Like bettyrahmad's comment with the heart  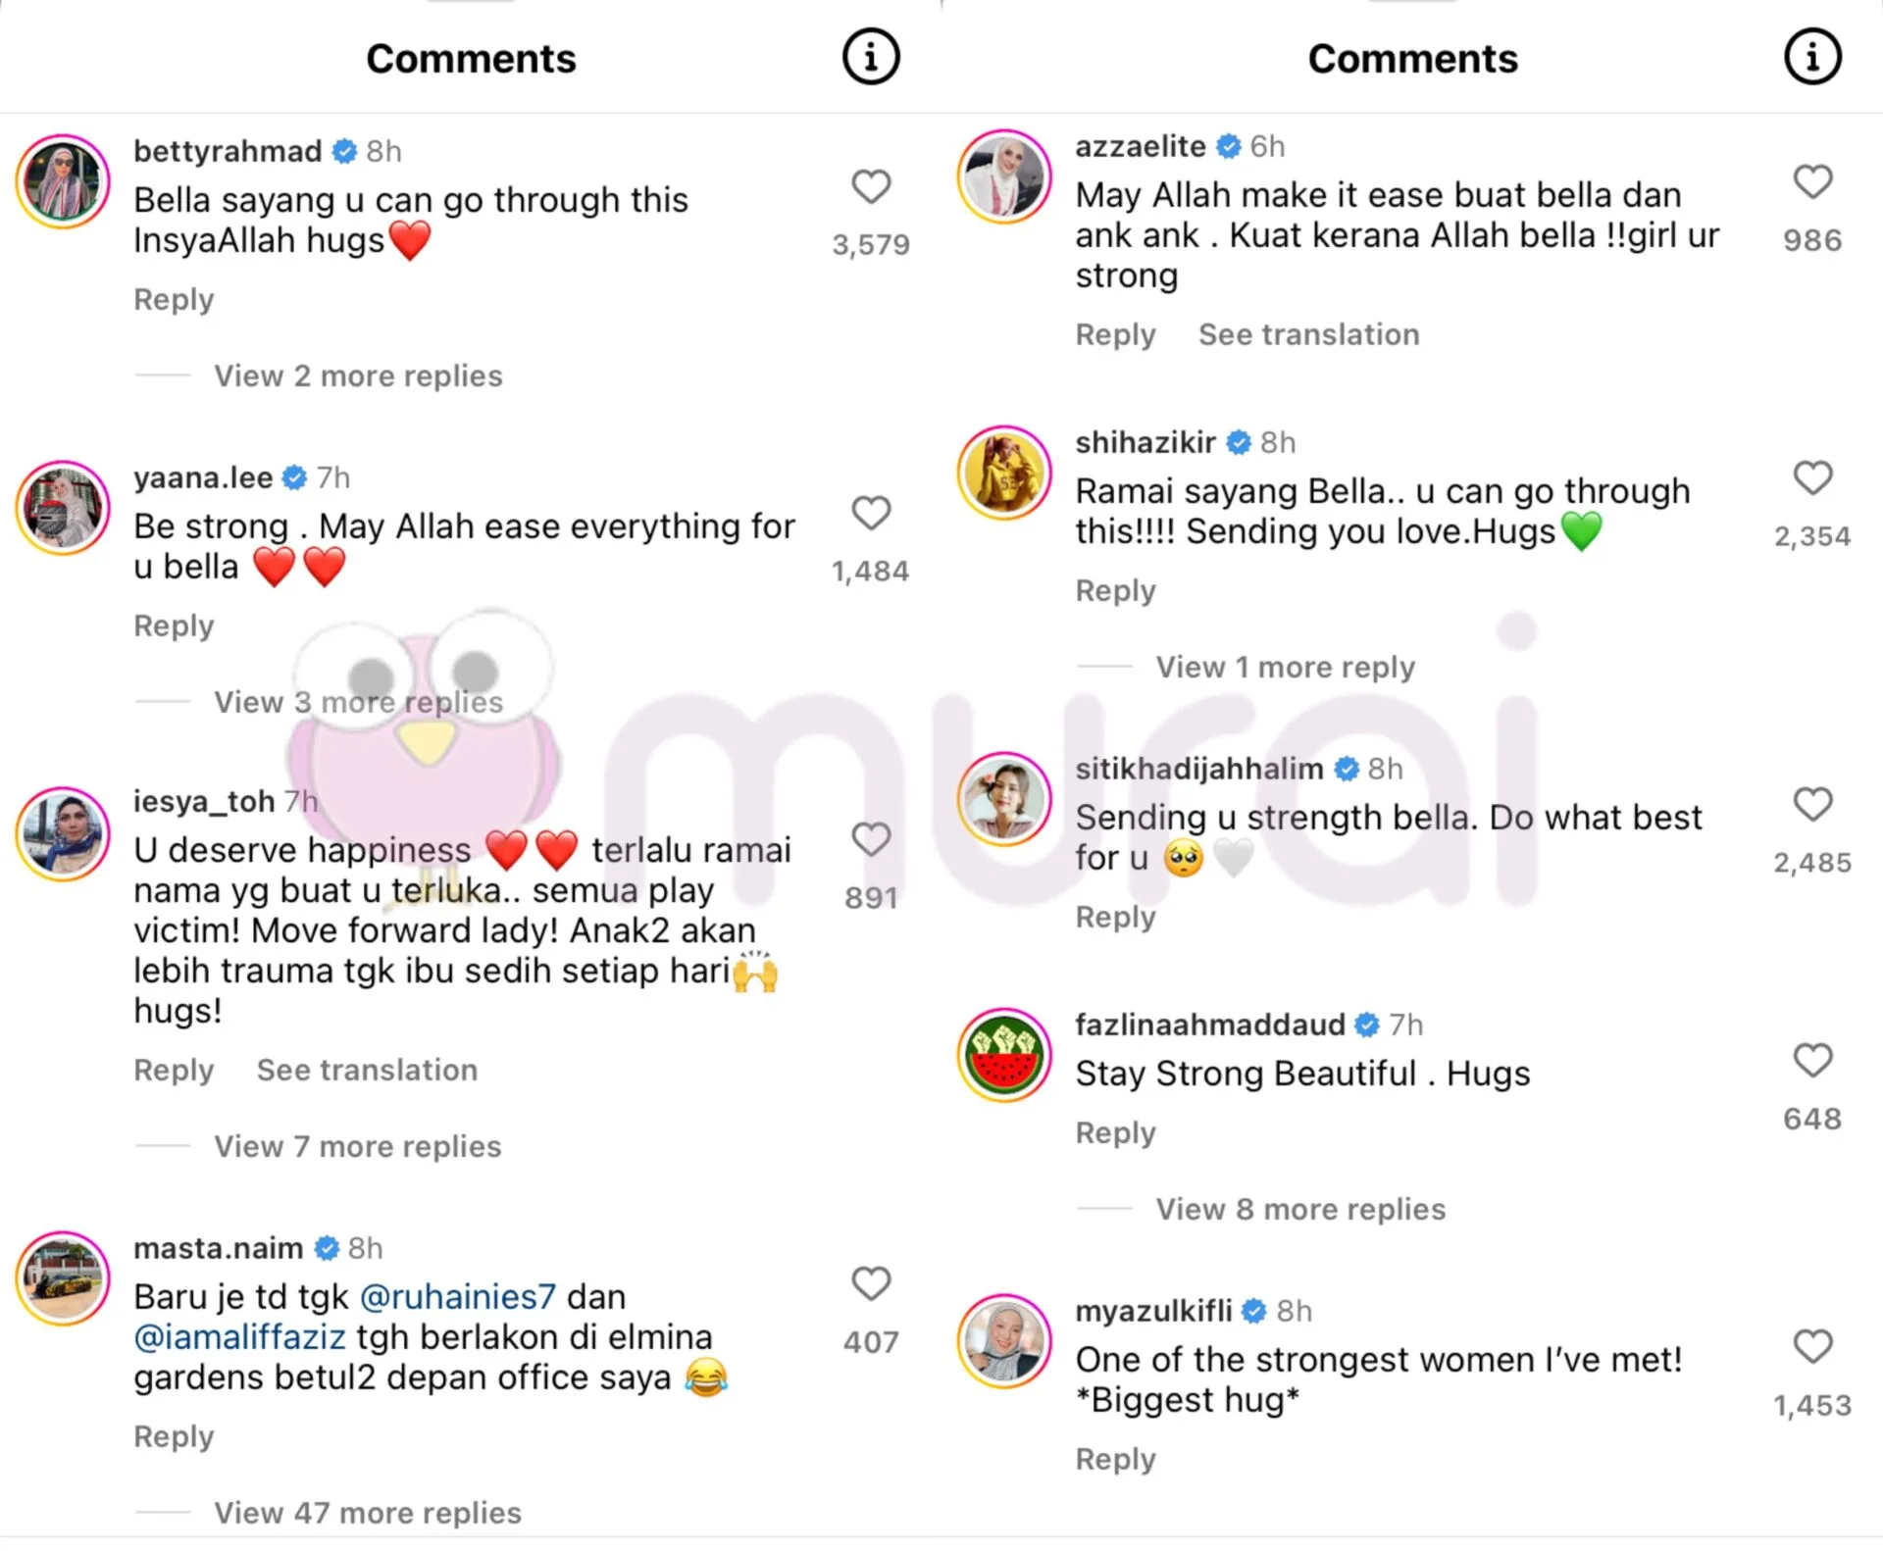coord(870,186)
